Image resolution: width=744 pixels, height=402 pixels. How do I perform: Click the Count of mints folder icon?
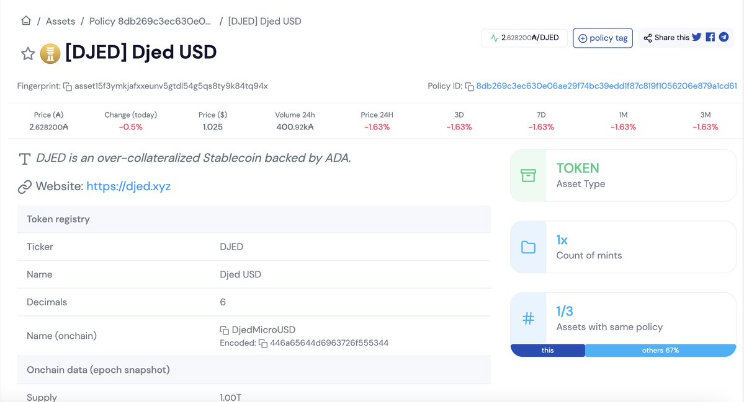(528, 247)
